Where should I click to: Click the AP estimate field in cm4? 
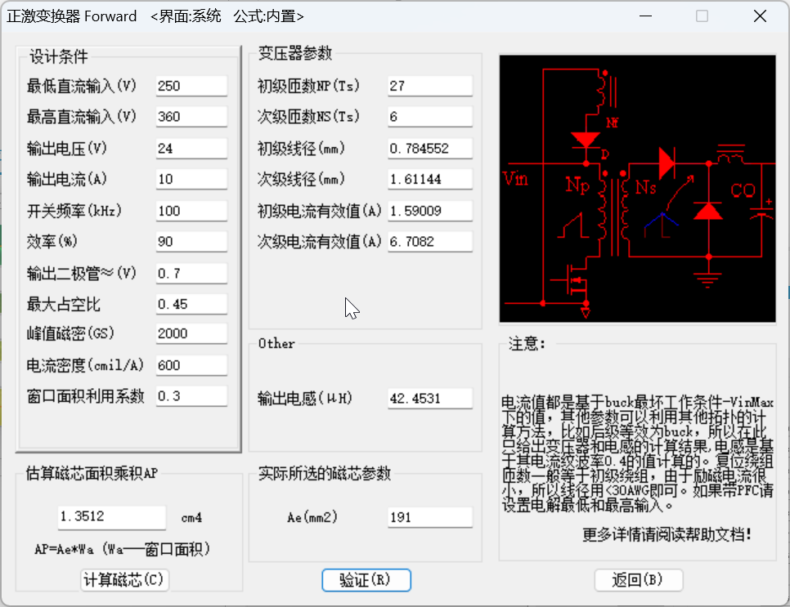click(x=111, y=517)
